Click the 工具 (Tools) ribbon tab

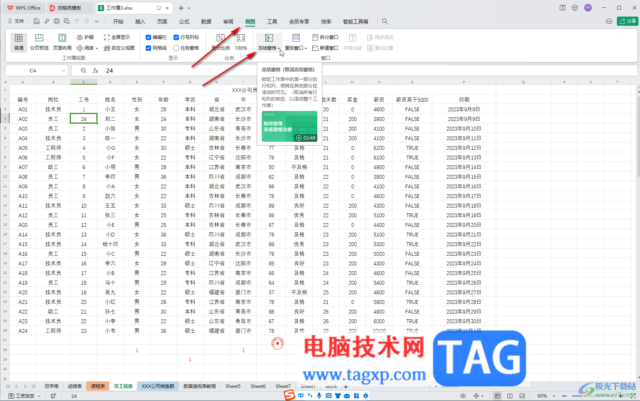pos(272,22)
